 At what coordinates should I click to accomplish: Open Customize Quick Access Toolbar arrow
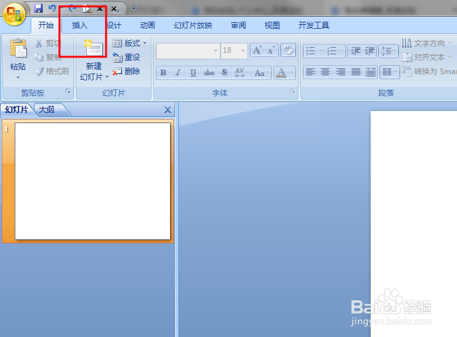(134, 8)
